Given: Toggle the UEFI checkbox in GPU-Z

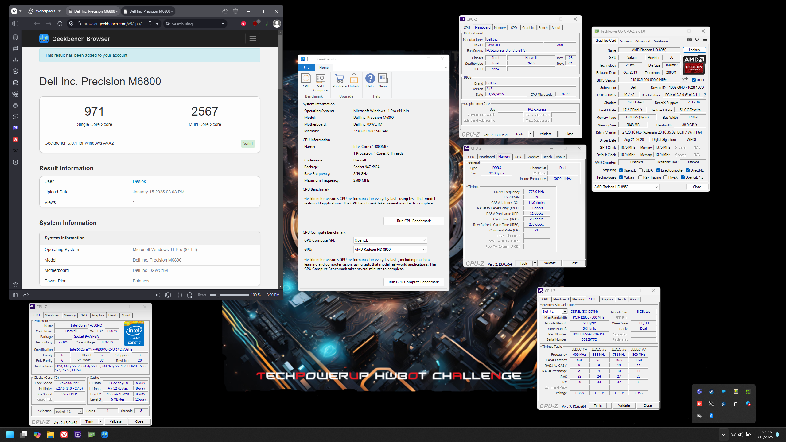Looking at the screenshot, I should (694, 80).
